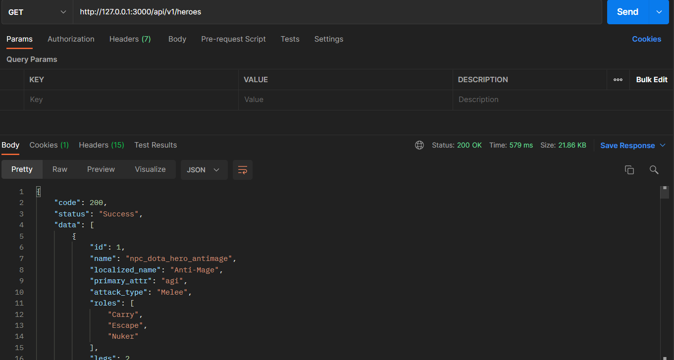Select the Visualize view
This screenshot has height=360, width=674.
[150, 169]
